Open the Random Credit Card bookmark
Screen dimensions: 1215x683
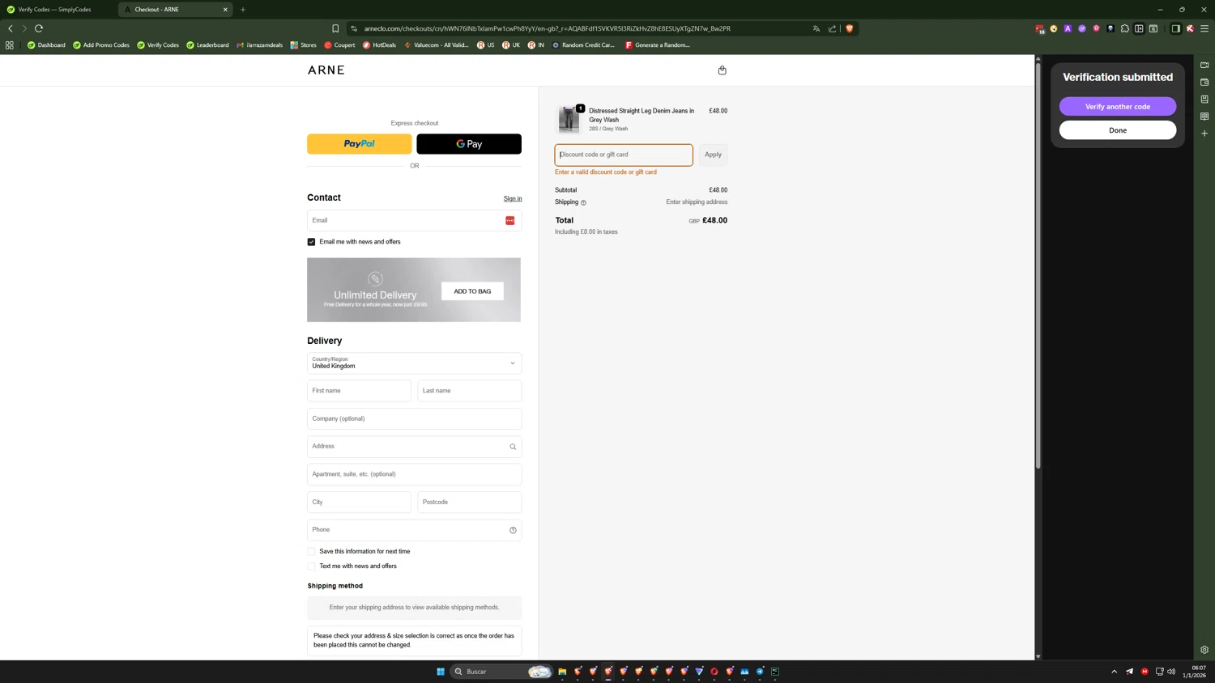click(583, 45)
